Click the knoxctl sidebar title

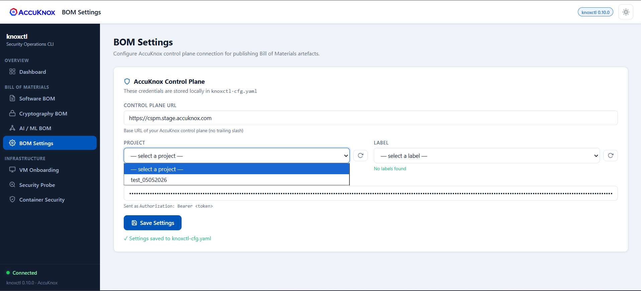pyautogui.click(x=17, y=36)
